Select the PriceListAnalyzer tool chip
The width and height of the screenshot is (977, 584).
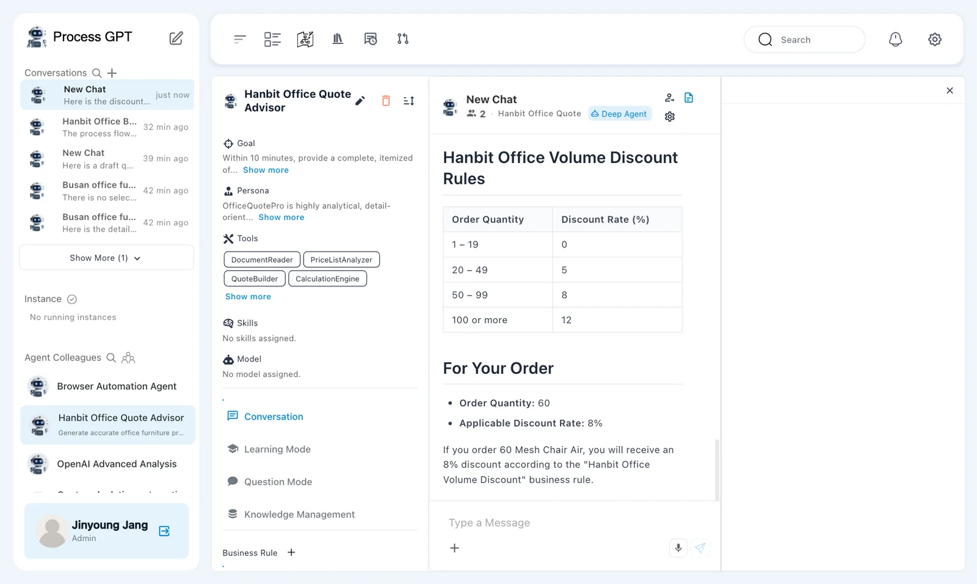[341, 260]
